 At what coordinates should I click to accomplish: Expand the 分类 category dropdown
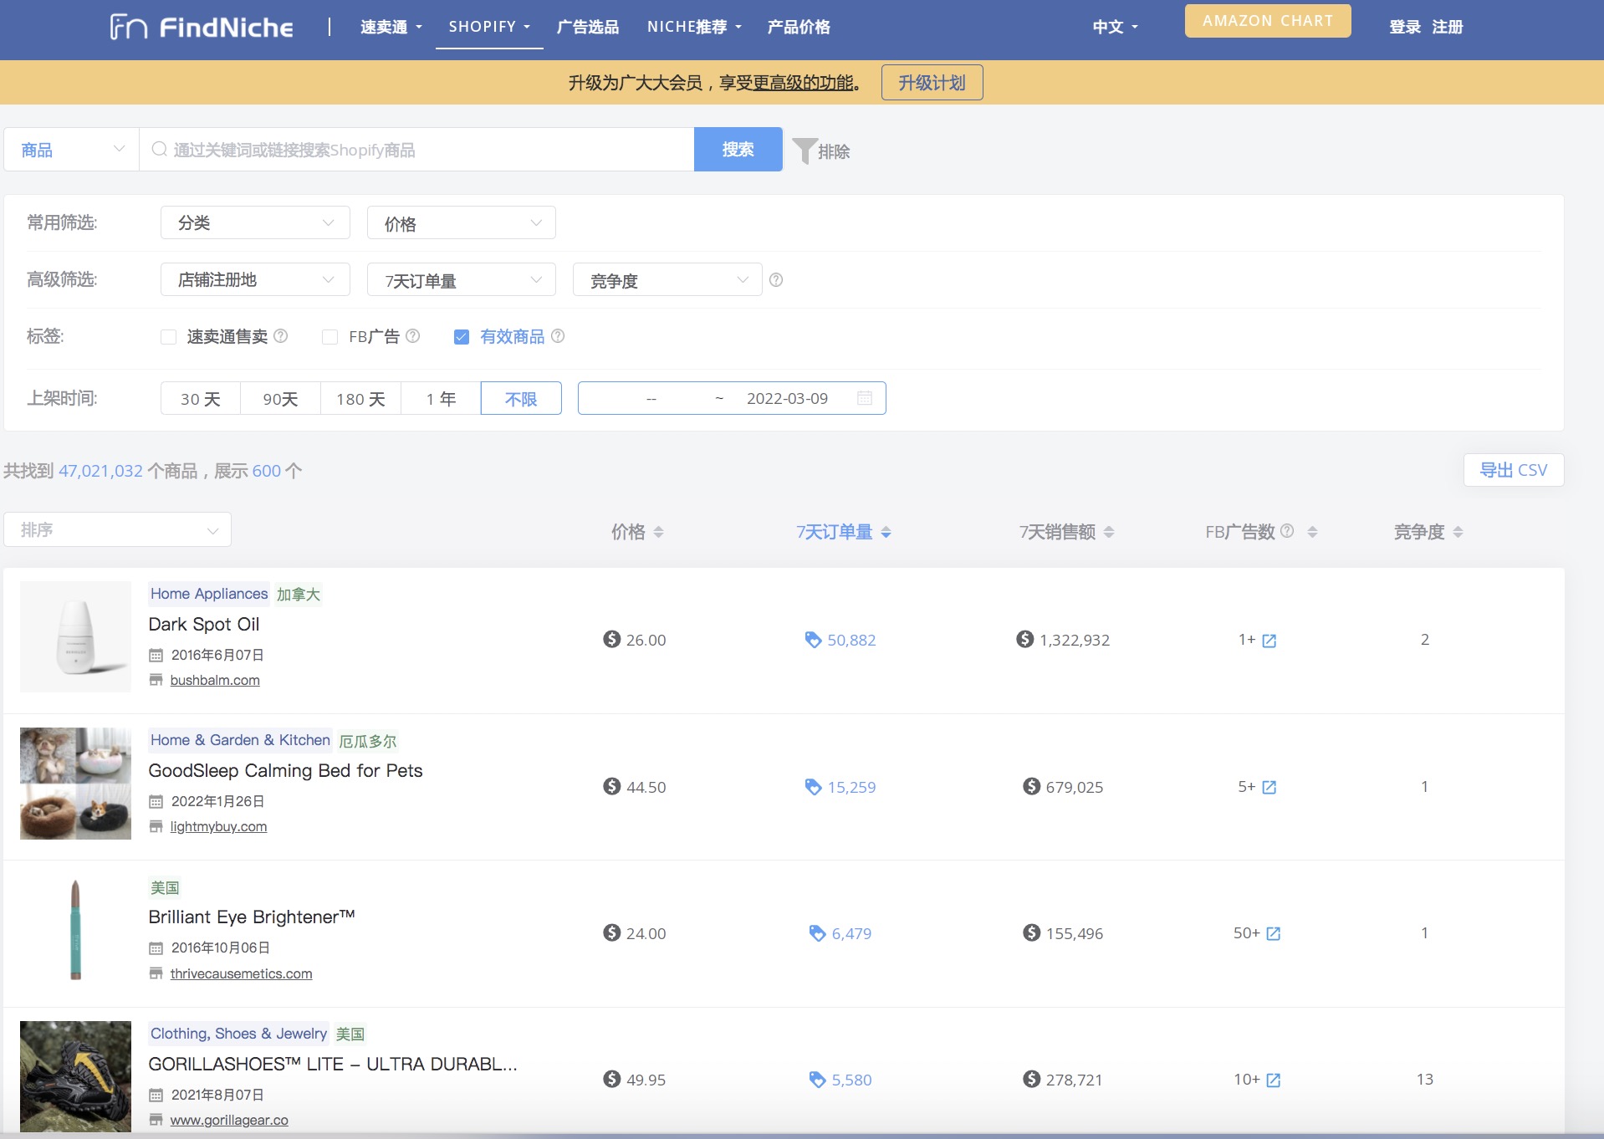pyautogui.click(x=255, y=222)
